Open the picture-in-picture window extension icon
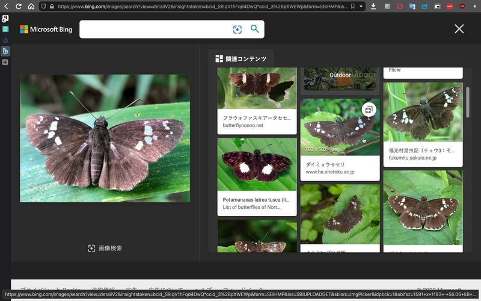Viewport: 481px width, 301px height. tap(437, 6)
